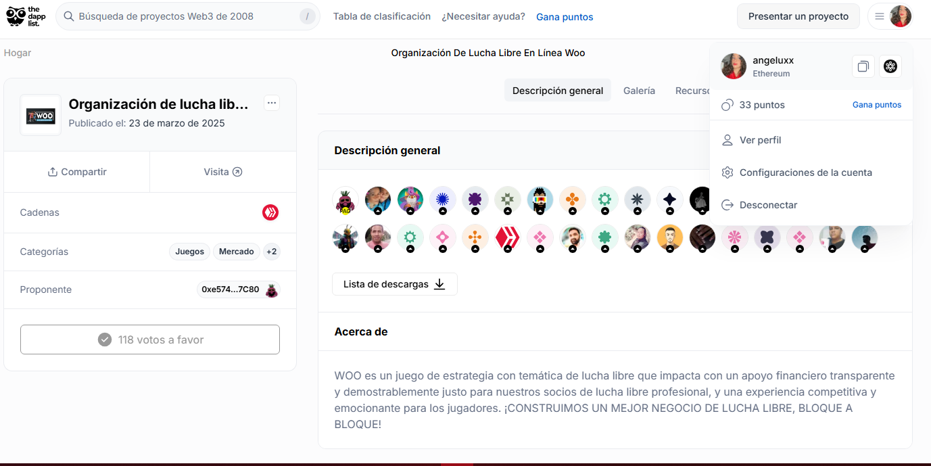Click the proposer's small avatar icon

[272, 289]
